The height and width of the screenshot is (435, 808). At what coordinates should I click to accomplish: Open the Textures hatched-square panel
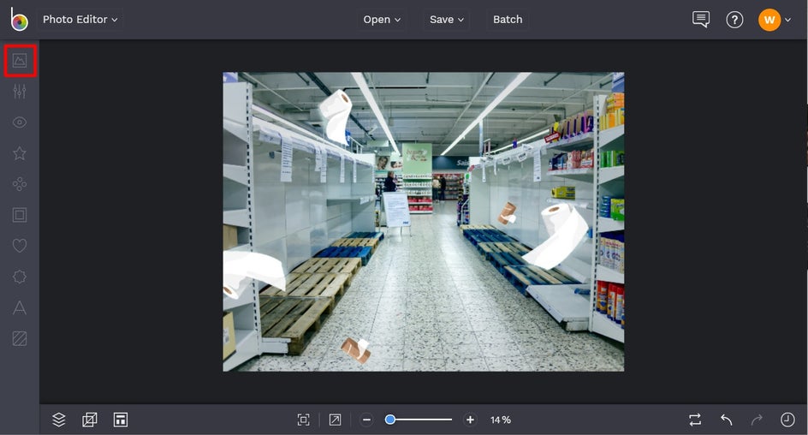coord(20,338)
